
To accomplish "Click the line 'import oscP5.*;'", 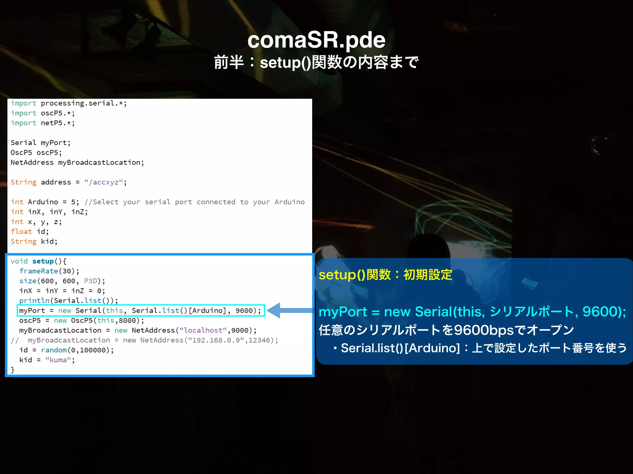I will coord(43,113).
